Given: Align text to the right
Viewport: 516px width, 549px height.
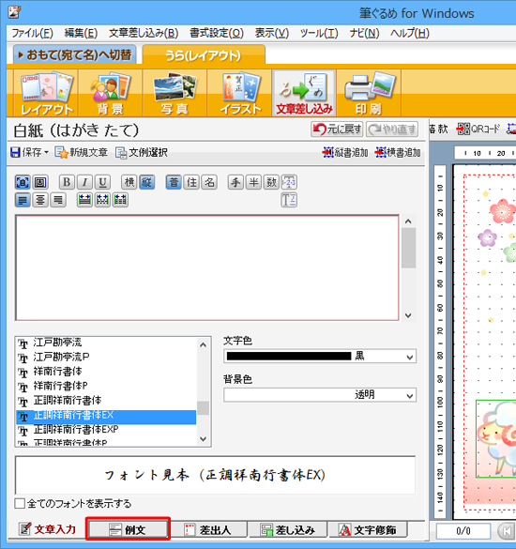Looking at the screenshot, I should [x=58, y=200].
